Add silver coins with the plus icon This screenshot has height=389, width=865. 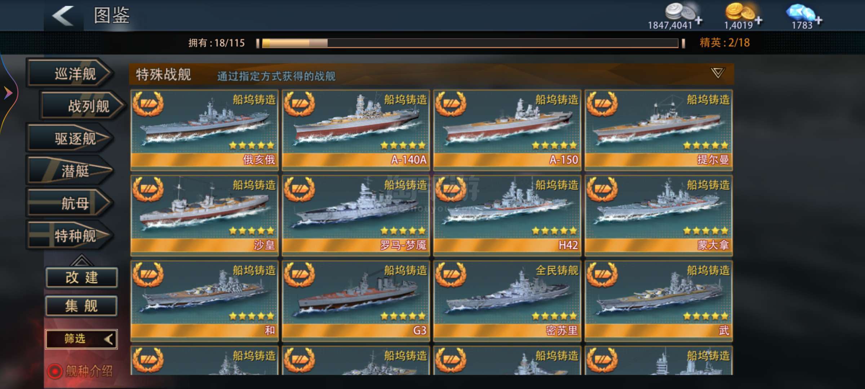click(x=698, y=21)
